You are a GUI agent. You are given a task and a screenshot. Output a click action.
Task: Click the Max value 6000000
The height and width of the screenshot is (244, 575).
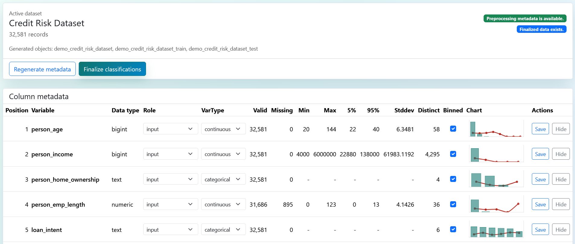(x=325, y=154)
